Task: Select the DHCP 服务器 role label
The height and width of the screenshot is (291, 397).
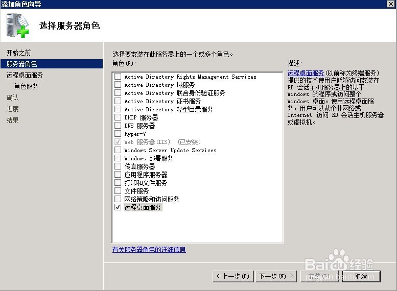Action: pyautogui.click(x=141, y=117)
